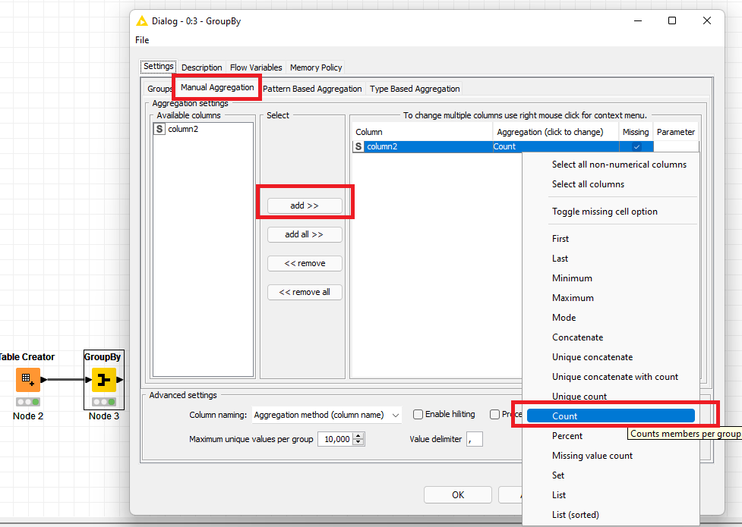Click the Table Creator node icon
The width and height of the screenshot is (742, 527).
coord(28,380)
